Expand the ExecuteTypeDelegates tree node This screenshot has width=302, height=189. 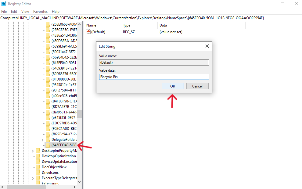pos(33,178)
